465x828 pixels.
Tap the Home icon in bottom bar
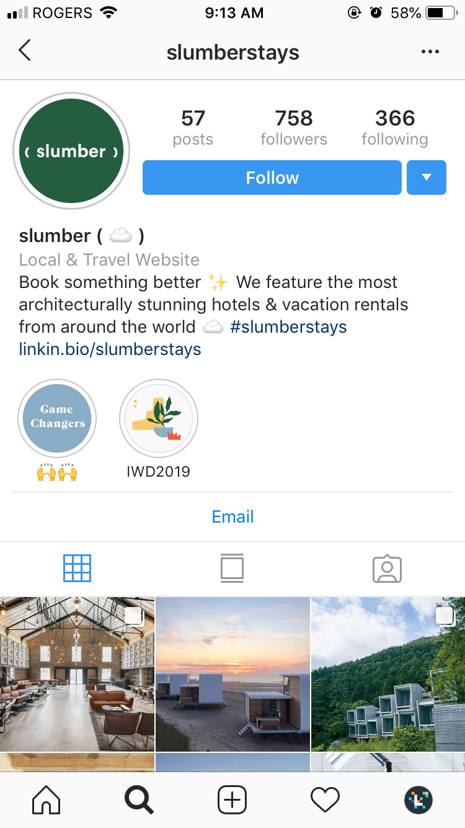[46, 800]
